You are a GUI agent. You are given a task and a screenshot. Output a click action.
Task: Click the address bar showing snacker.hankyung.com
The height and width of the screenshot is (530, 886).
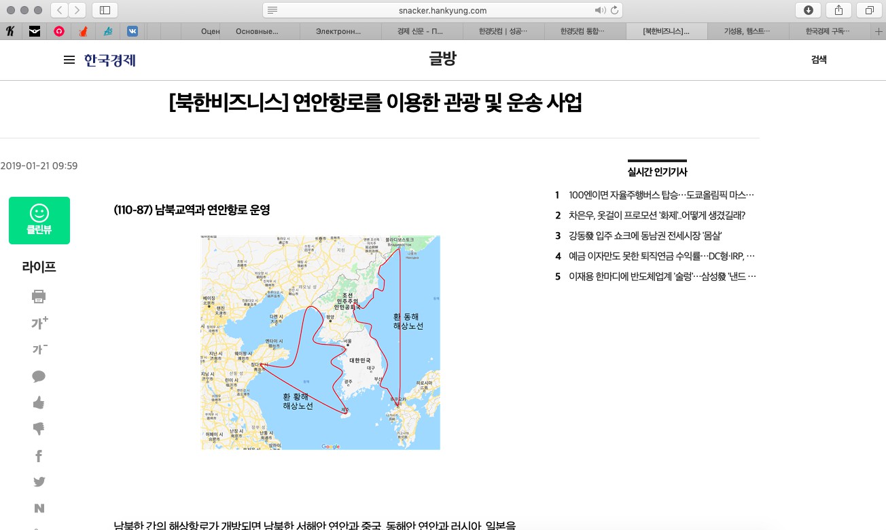[443, 10]
